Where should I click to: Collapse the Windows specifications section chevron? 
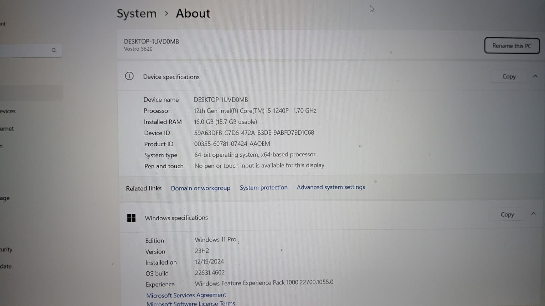click(x=533, y=214)
